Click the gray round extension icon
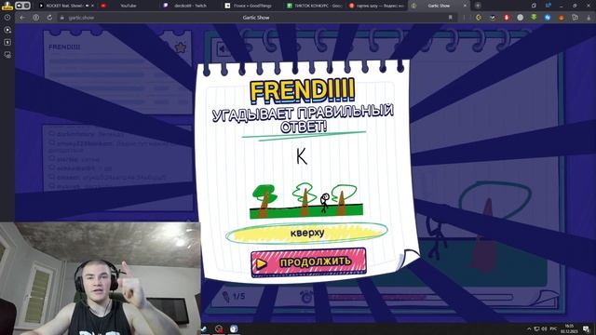Image resolution: width=596 pixels, height=335 pixels. click(520, 18)
